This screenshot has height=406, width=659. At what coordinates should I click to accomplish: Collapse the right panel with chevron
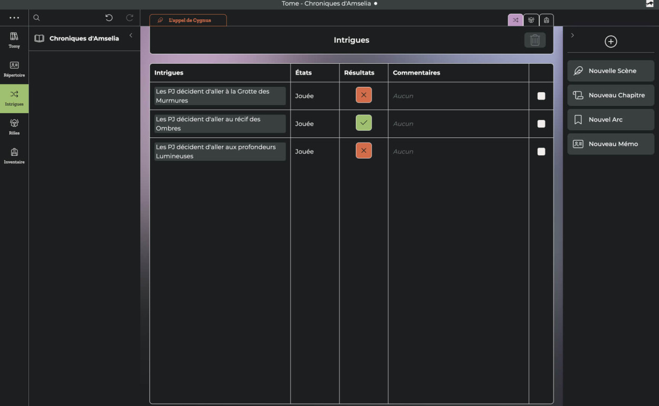tap(573, 35)
